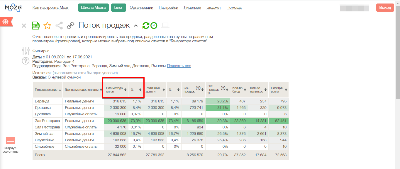Open Лицензия menu
The image size is (400, 169).
[192, 8]
